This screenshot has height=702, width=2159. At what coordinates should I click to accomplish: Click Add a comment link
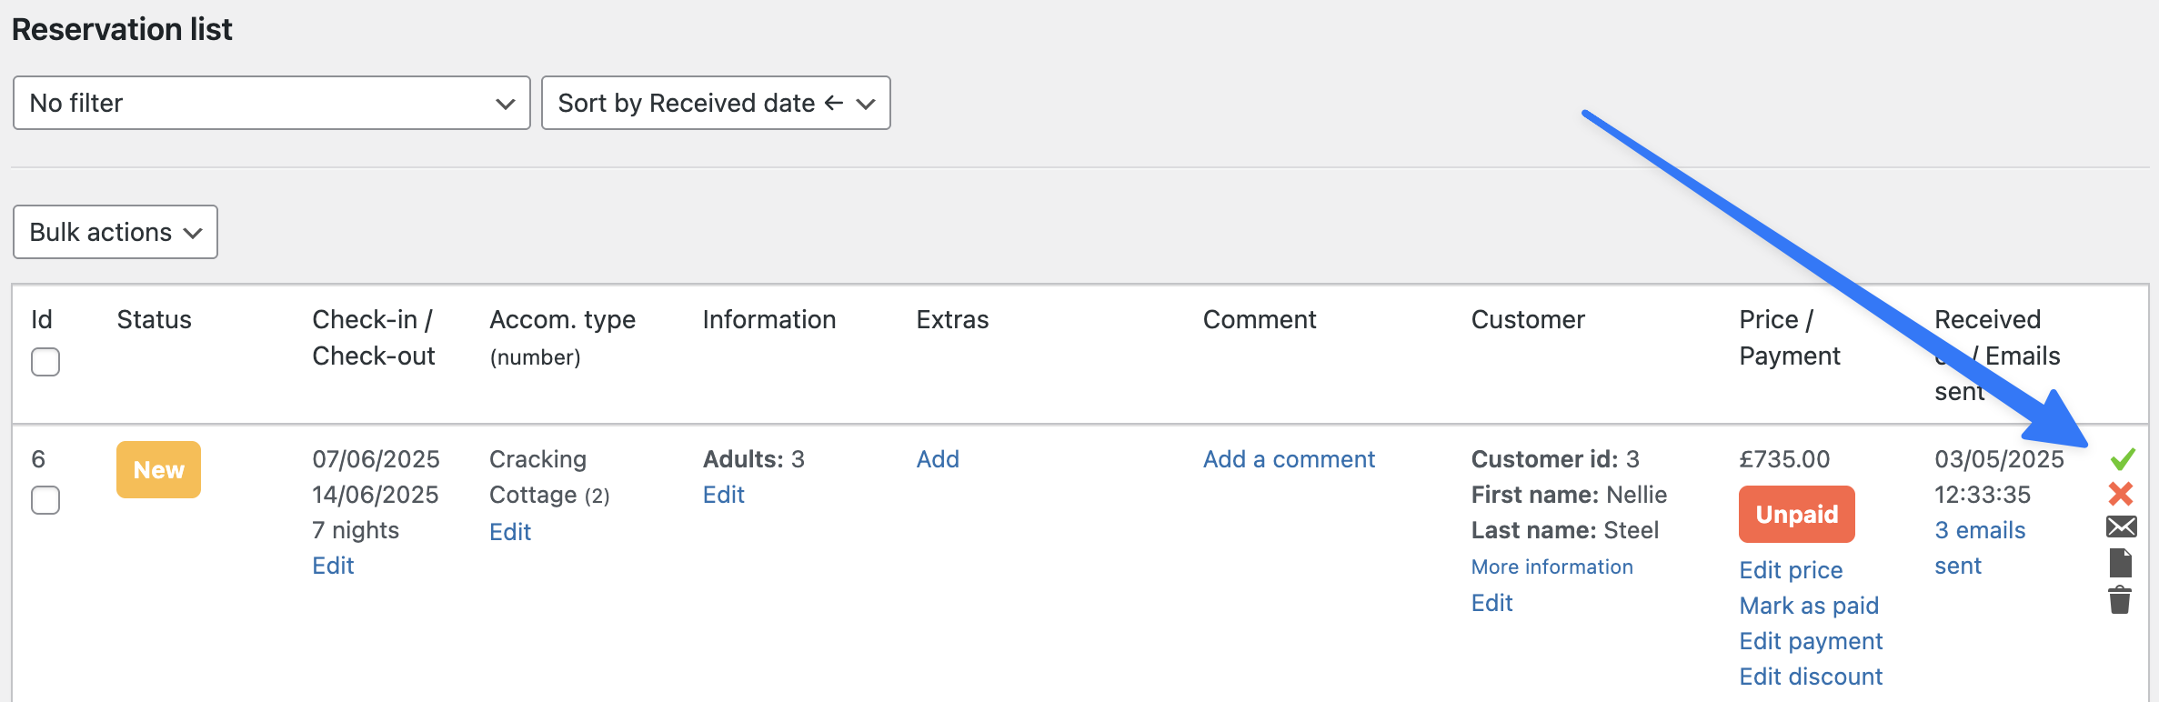1288,459
